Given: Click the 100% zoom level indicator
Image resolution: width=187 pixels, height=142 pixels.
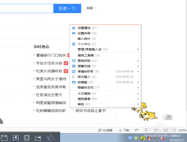Looking at the screenshot, I should coord(182,130).
